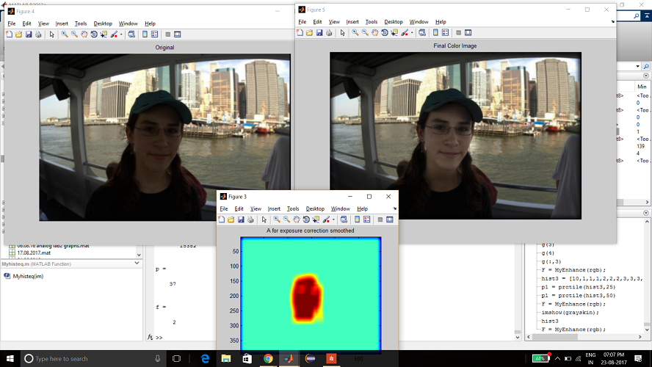Toggle Edit Plot arrow in Figure 5 toolbar
Image resolution: width=652 pixels, height=367 pixels.
point(342,32)
